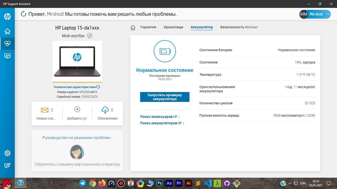The image size is (337, 189).
Task: Open Settings gear in sidebar
Action: point(7,153)
